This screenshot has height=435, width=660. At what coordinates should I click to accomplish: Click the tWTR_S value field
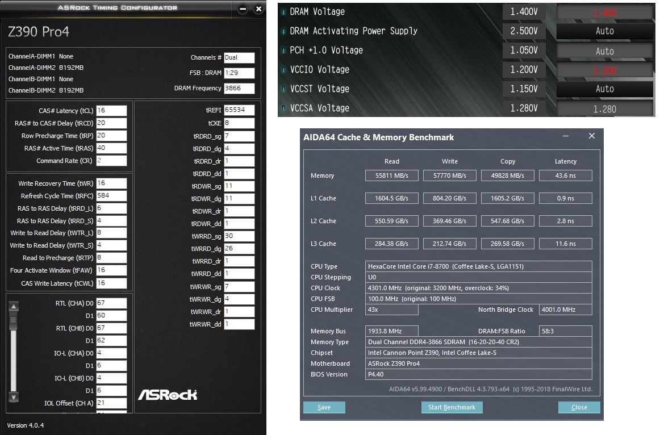pyautogui.click(x=111, y=245)
